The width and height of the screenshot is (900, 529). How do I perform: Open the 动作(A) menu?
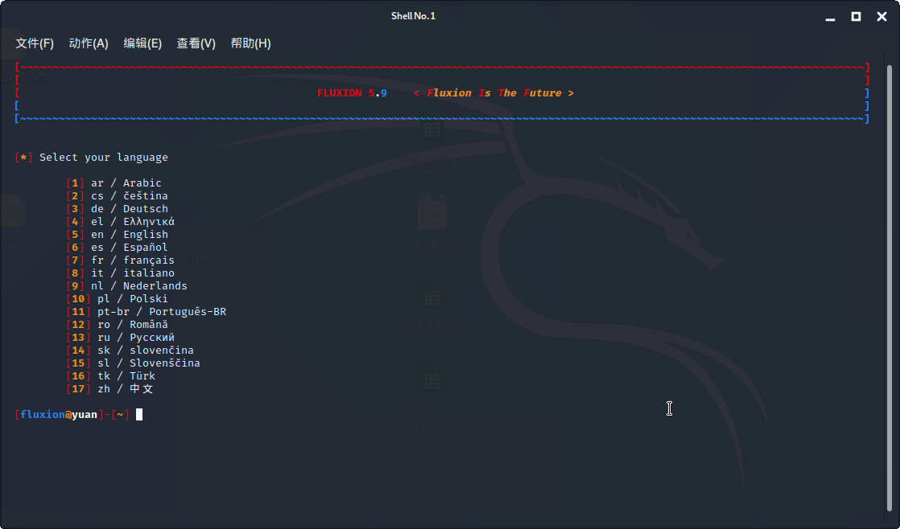(x=89, y=43)
